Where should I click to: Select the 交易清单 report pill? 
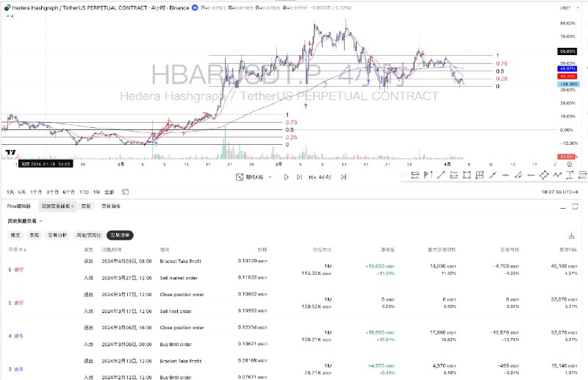[x=120, y=235]
